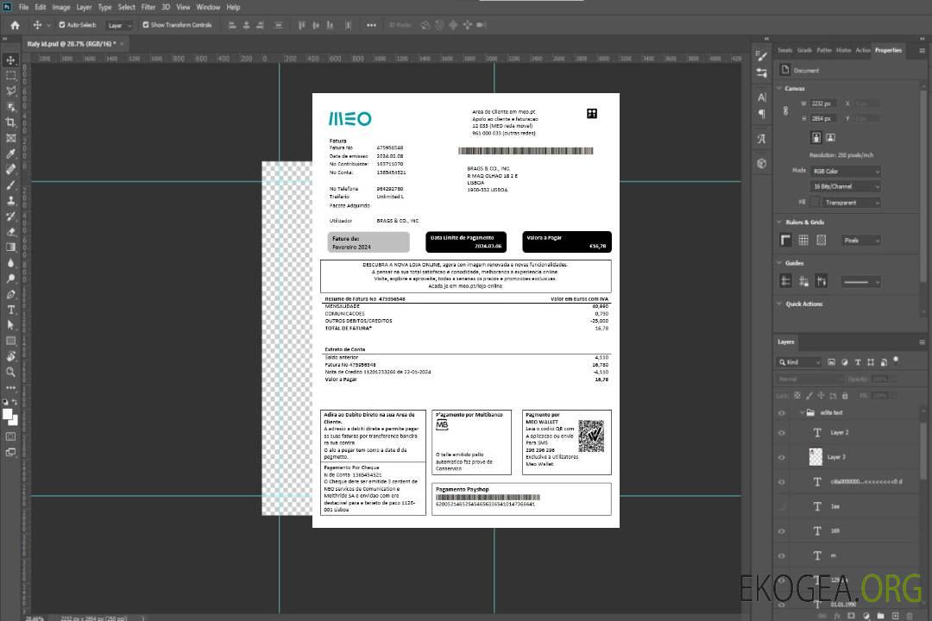The image size is (932, 621).
Task: Collapse the 'edite text' layer group
Action: (x=801, y=413)
